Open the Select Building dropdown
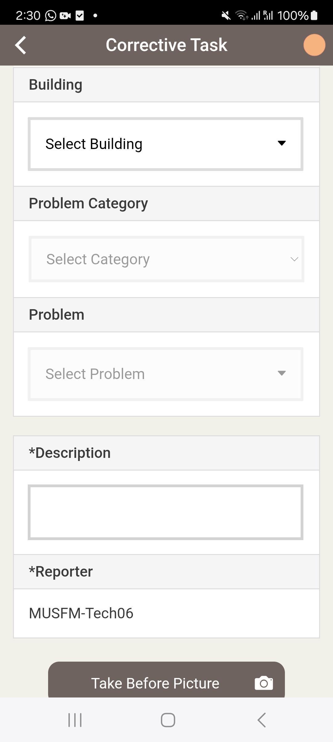This screenshot has height=742, width=333. point(166,144)
